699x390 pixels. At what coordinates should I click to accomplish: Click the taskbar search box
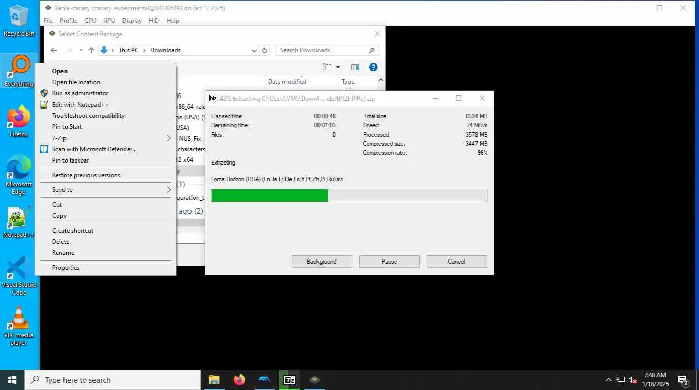click(x=113, y=380)
